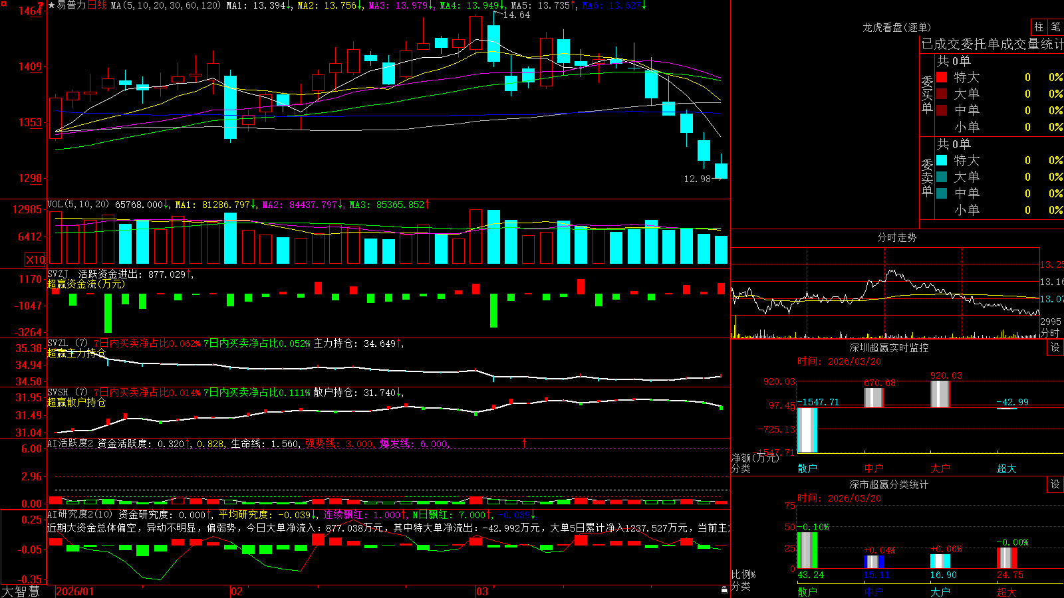1064x598 pixels.
Task: Click 中户 category under 深圳超赢实时监控
Action: (874, 468)
